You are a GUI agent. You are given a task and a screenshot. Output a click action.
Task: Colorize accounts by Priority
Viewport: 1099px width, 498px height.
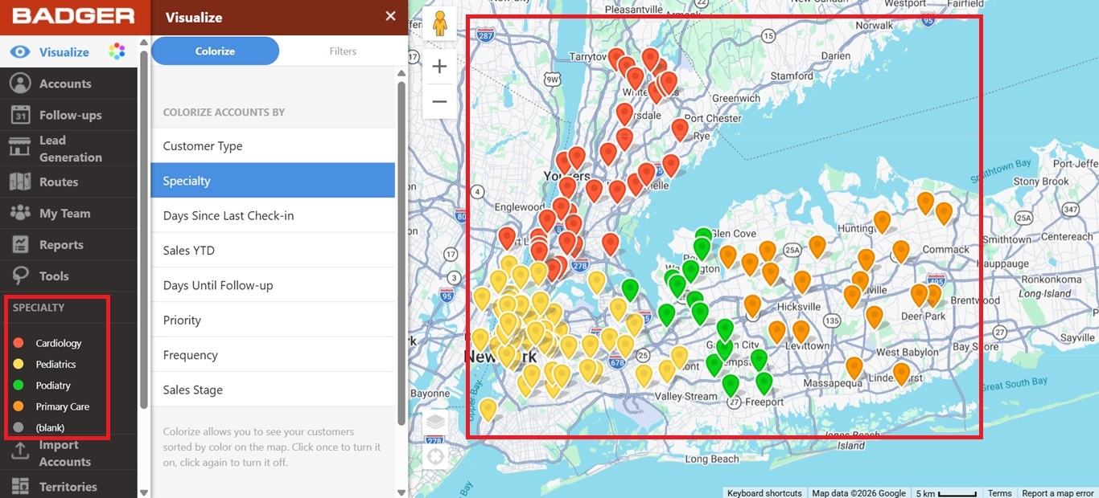(273, 320)
